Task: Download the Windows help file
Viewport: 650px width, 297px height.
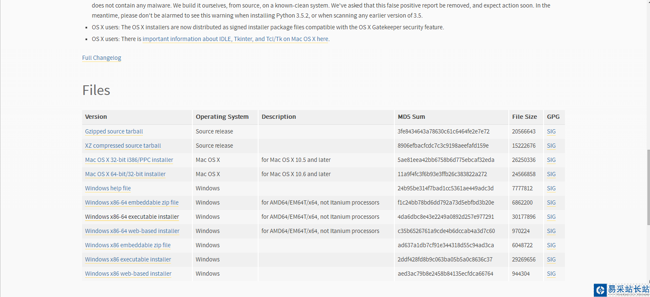Action: [x=108, y=188]
